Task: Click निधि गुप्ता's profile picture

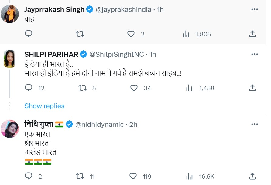Action: point(10,129)
